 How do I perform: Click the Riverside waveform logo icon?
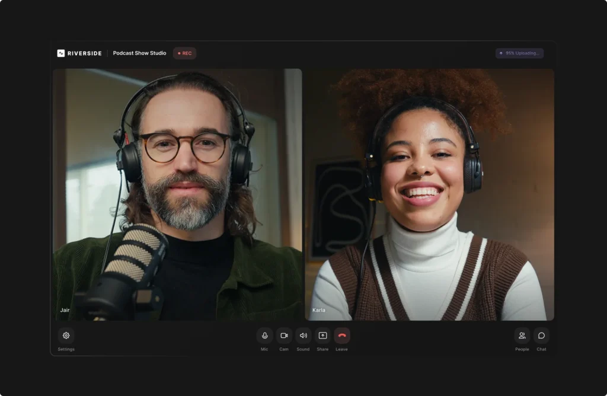pos(61,53)
